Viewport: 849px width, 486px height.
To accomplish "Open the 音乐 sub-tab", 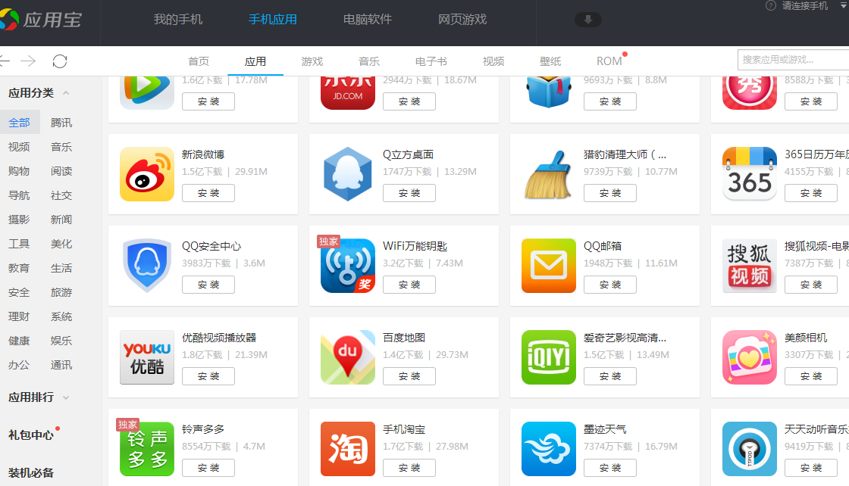I will tap(368, 61).
